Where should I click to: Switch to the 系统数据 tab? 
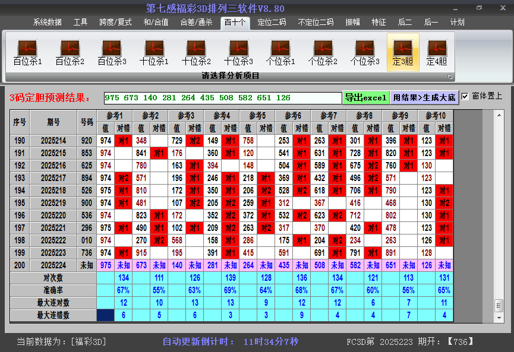[47, 23]
